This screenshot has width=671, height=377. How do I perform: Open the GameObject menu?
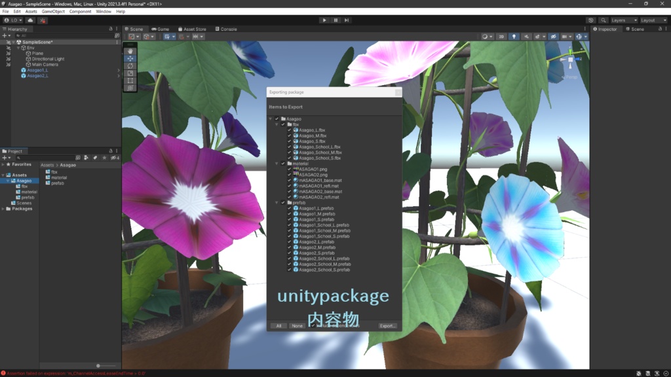(53, 12)
